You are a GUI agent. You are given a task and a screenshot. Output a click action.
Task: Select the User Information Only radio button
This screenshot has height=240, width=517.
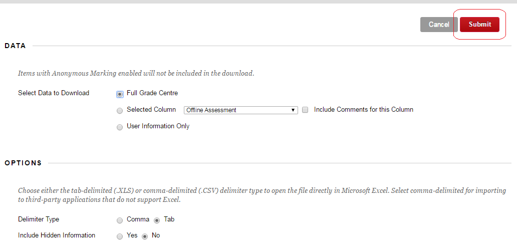[120, 127]
